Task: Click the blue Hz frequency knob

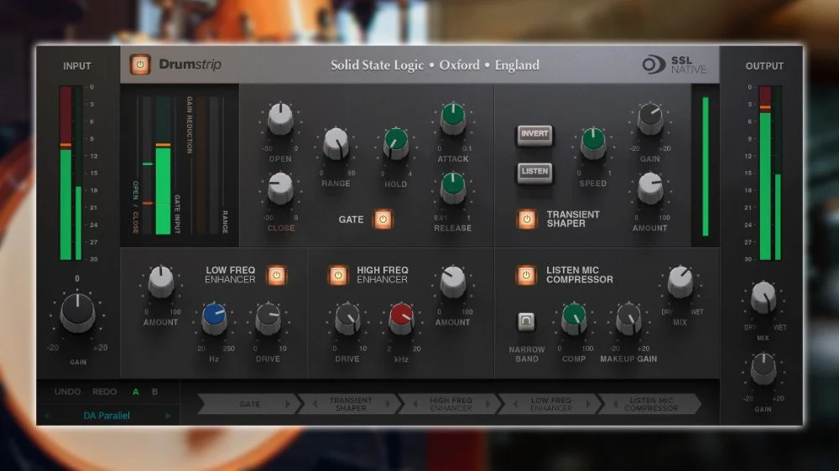Action: 214,318
